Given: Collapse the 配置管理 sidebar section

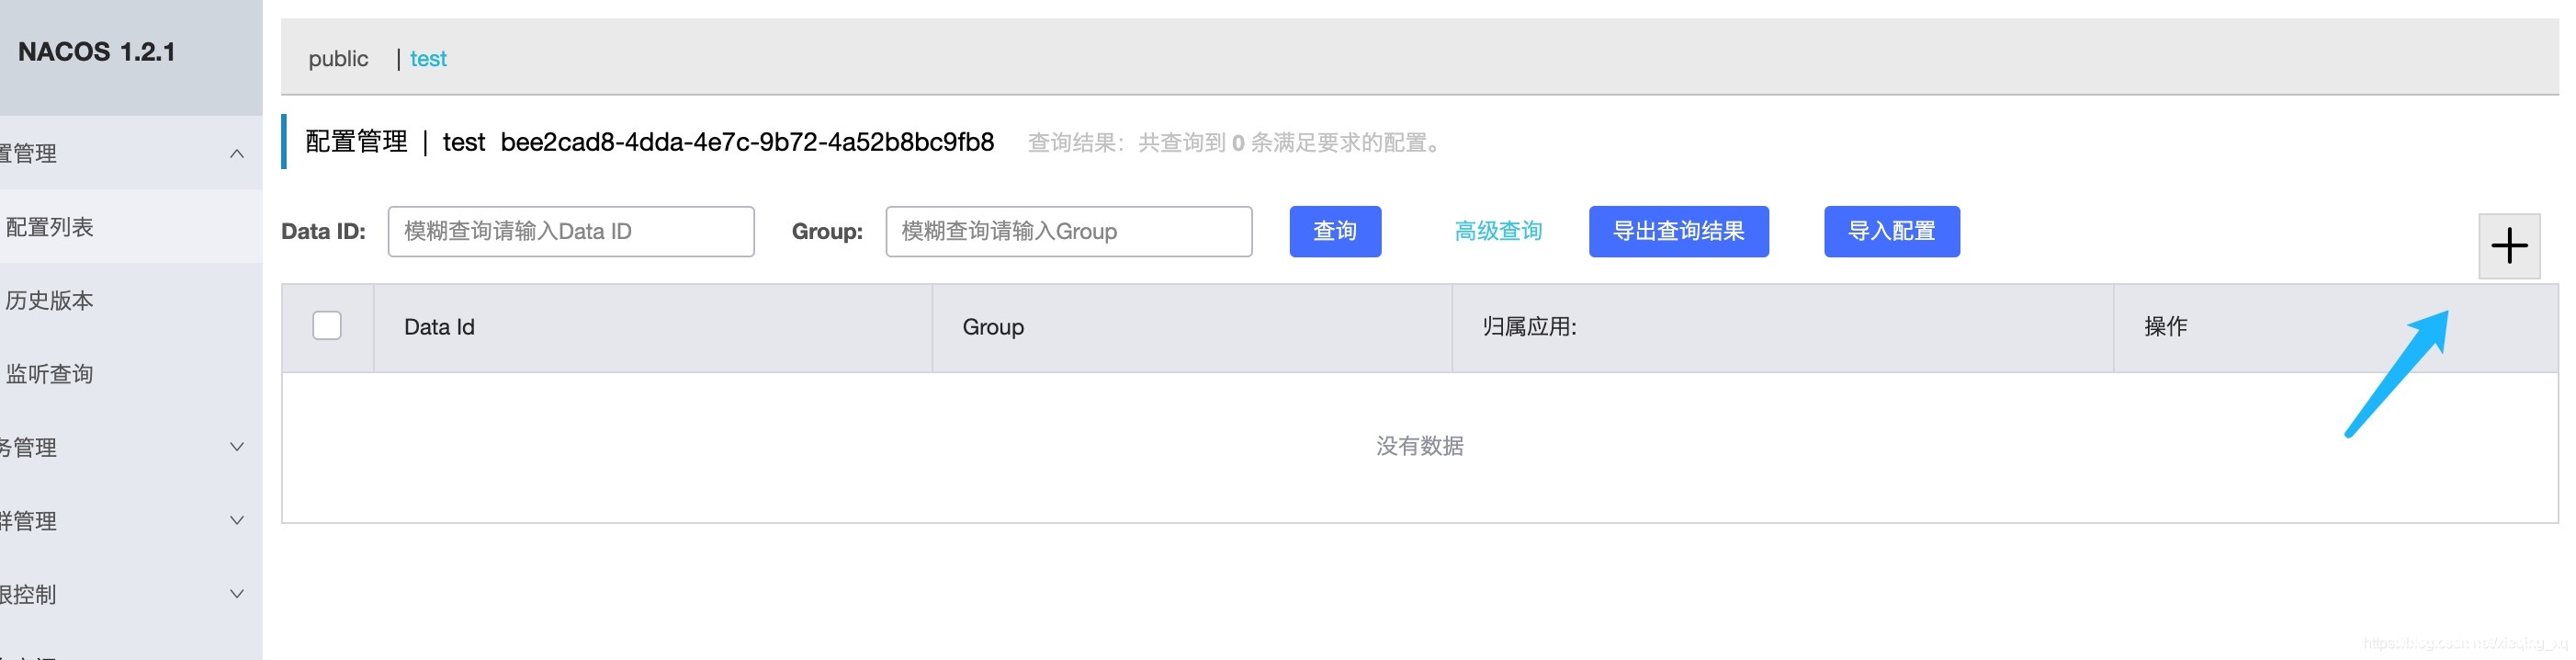Looking at the screenshot, I should (236, 154).
